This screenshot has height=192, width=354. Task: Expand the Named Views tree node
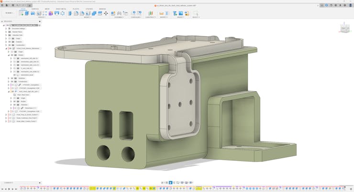[x=6, y=32]
